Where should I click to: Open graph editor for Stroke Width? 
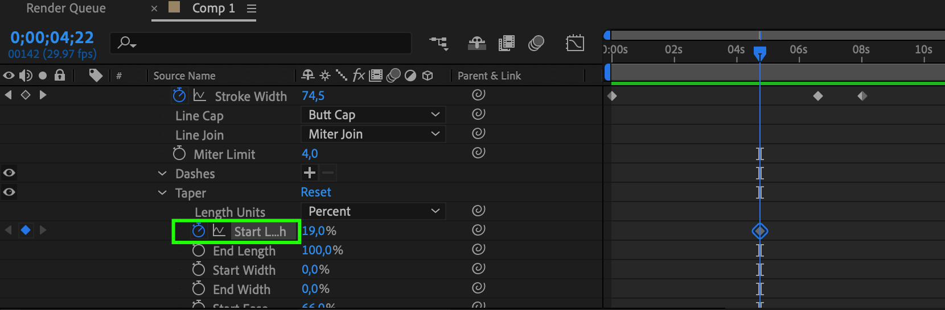[x=200, y=95]
